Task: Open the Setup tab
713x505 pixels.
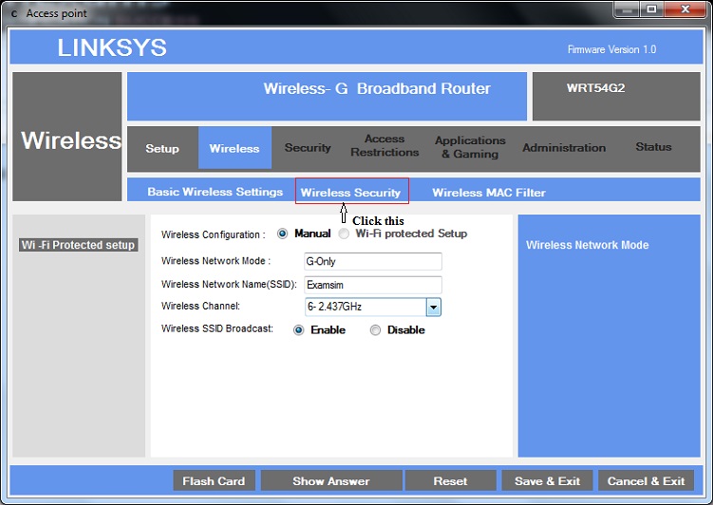Action: pyautogui.click(x=162, y=149)
